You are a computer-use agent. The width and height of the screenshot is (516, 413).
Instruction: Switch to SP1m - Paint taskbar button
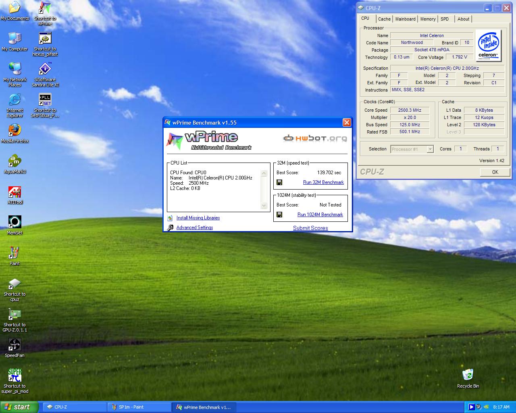pyautogui.click(x=139, y=407)
